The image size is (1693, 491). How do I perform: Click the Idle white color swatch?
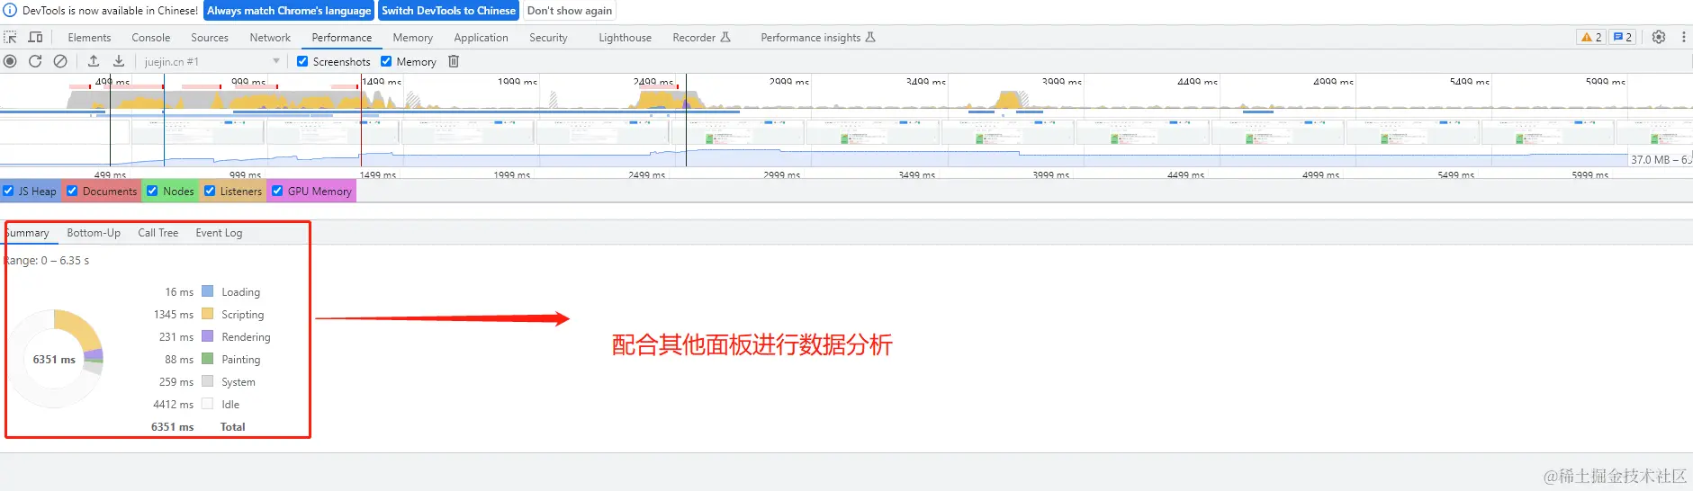[208, 404]
